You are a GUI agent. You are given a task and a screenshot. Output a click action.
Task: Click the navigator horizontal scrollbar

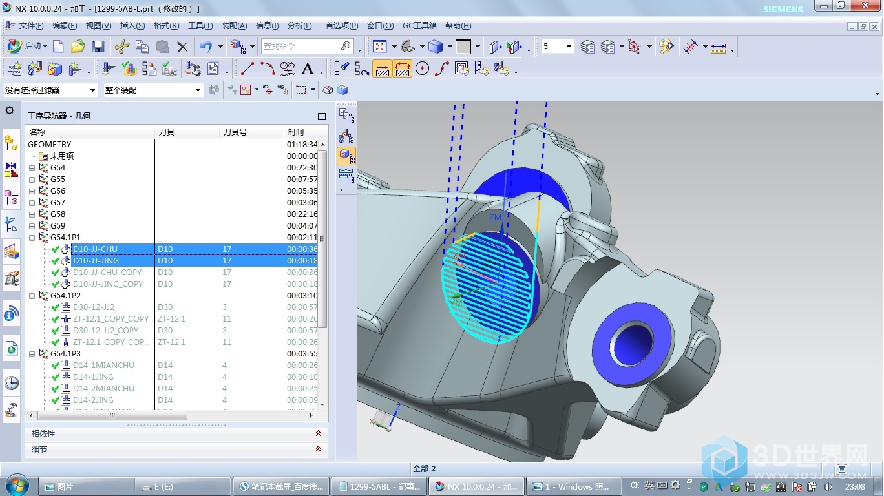point(112,415)
